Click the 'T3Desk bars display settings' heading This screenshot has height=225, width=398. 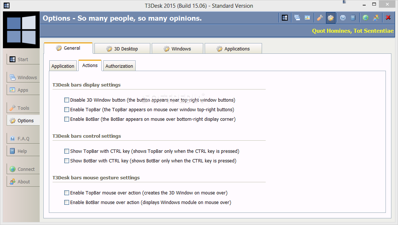[87, 85]
